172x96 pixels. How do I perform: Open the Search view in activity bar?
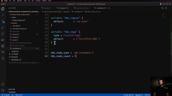(x=3, y=15)
